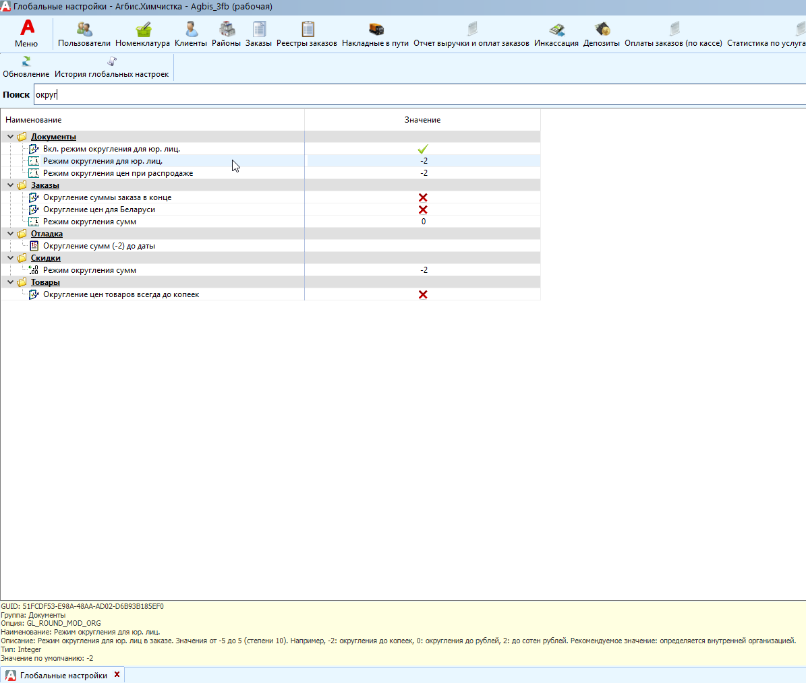
Task: Click the Скидки group label
Action: [46, 258]
